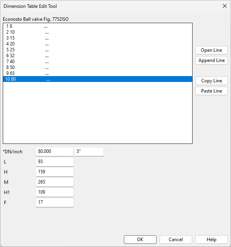The image size is (231, 247).
Task: Click the Open Line button
Action: 211,50
